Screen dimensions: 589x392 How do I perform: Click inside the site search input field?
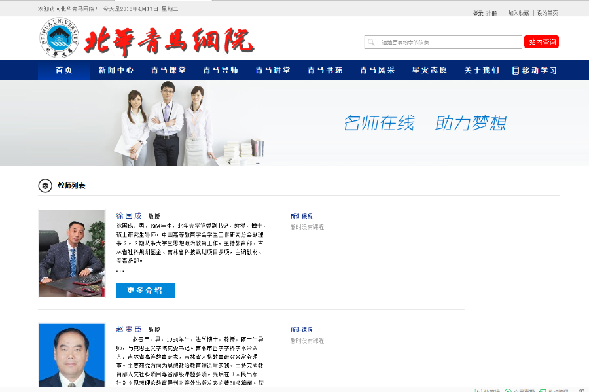pyautogui.click(x=443, y=42)
